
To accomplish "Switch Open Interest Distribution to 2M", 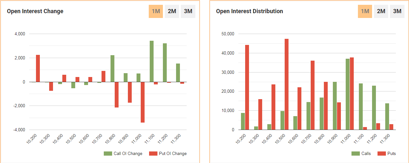I will [x=381, y=11].
